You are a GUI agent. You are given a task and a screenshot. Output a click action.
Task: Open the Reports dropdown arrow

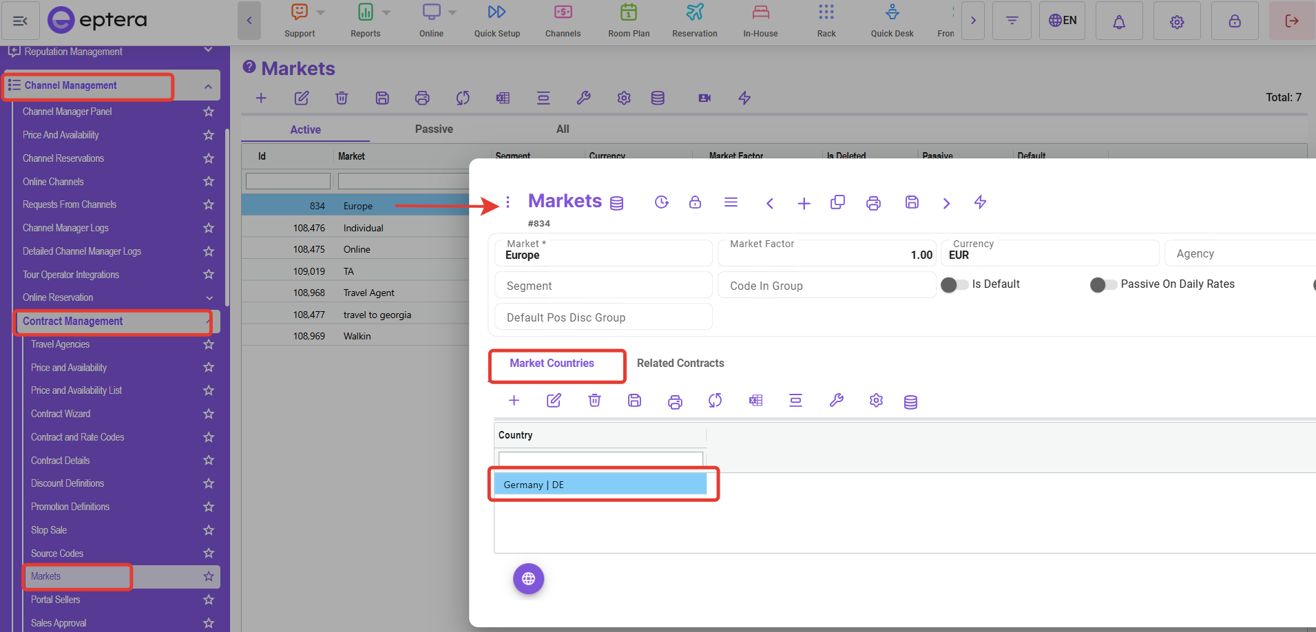[x=386, y=12]
